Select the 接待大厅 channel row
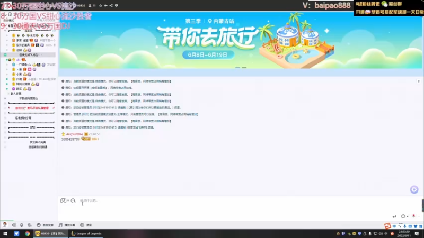424x238 pixels. [x=31, y=108]
